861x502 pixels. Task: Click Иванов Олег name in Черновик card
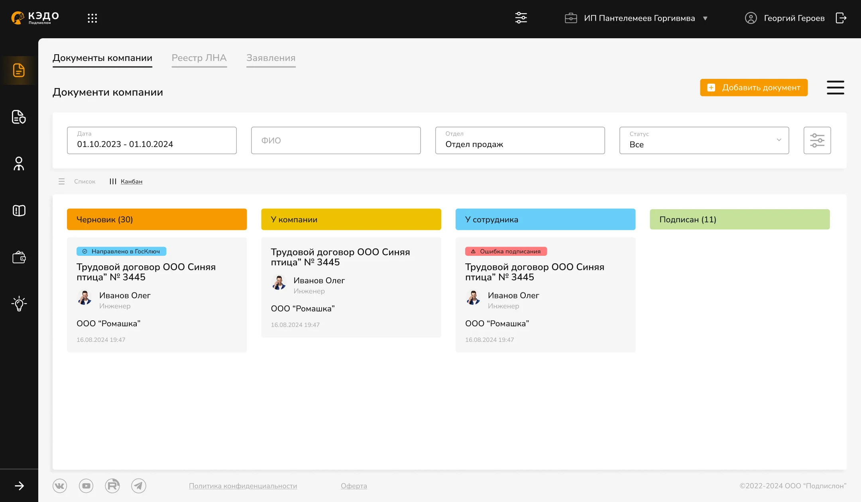[125, 296]
